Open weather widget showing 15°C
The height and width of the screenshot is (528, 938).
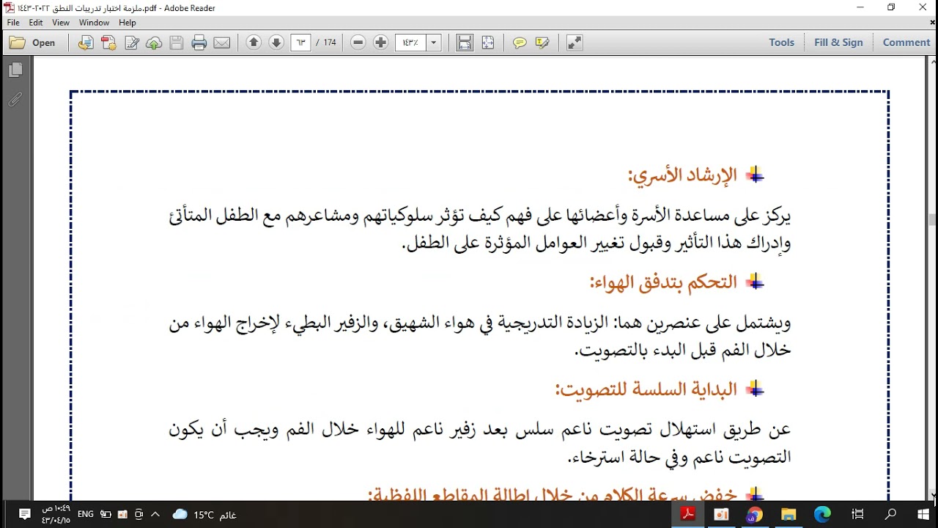tap(204, 515)
